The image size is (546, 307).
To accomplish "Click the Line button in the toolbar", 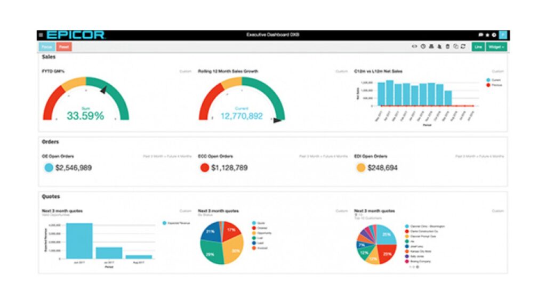I will 478,47.
